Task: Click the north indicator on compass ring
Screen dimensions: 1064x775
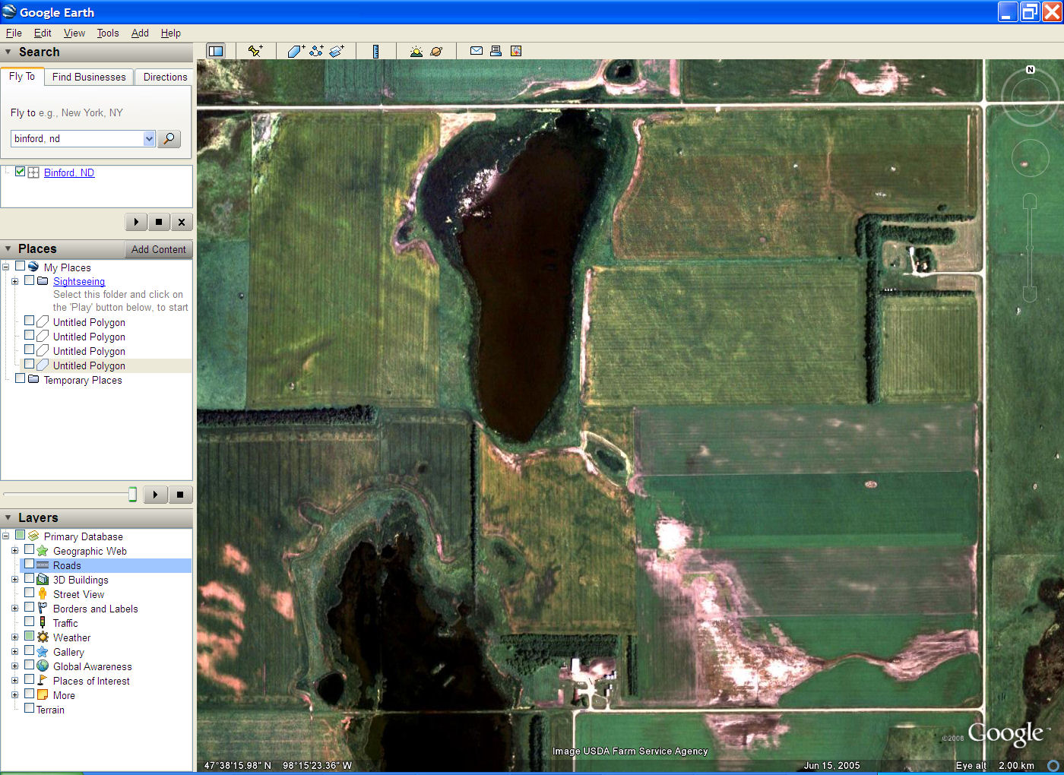Action: tap(1031, 69)
